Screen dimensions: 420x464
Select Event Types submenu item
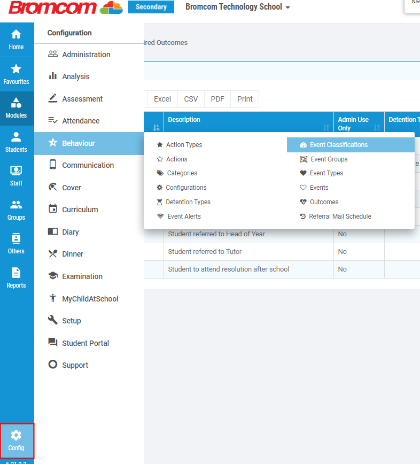tap(322, 173)
